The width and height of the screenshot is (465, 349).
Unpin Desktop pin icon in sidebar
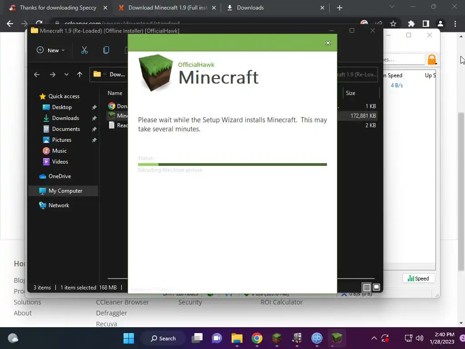pyautogui.click(x=94, y=107)
